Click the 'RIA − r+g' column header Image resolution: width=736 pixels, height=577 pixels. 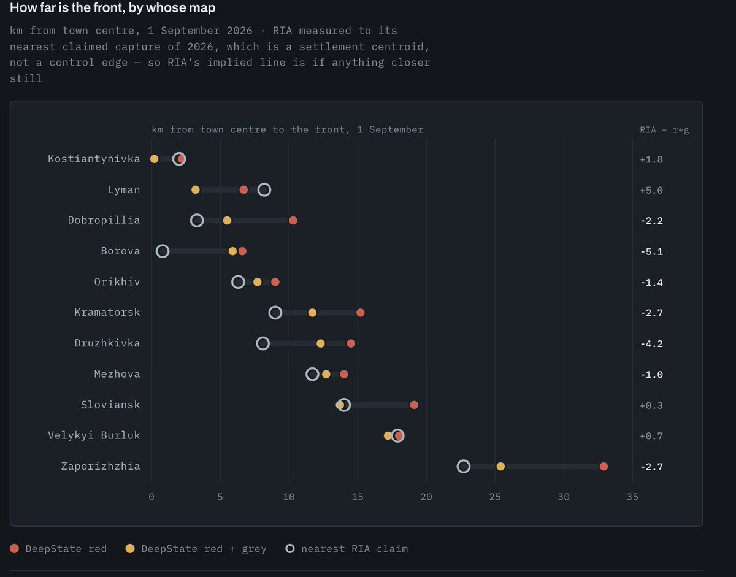coord(664,129)
